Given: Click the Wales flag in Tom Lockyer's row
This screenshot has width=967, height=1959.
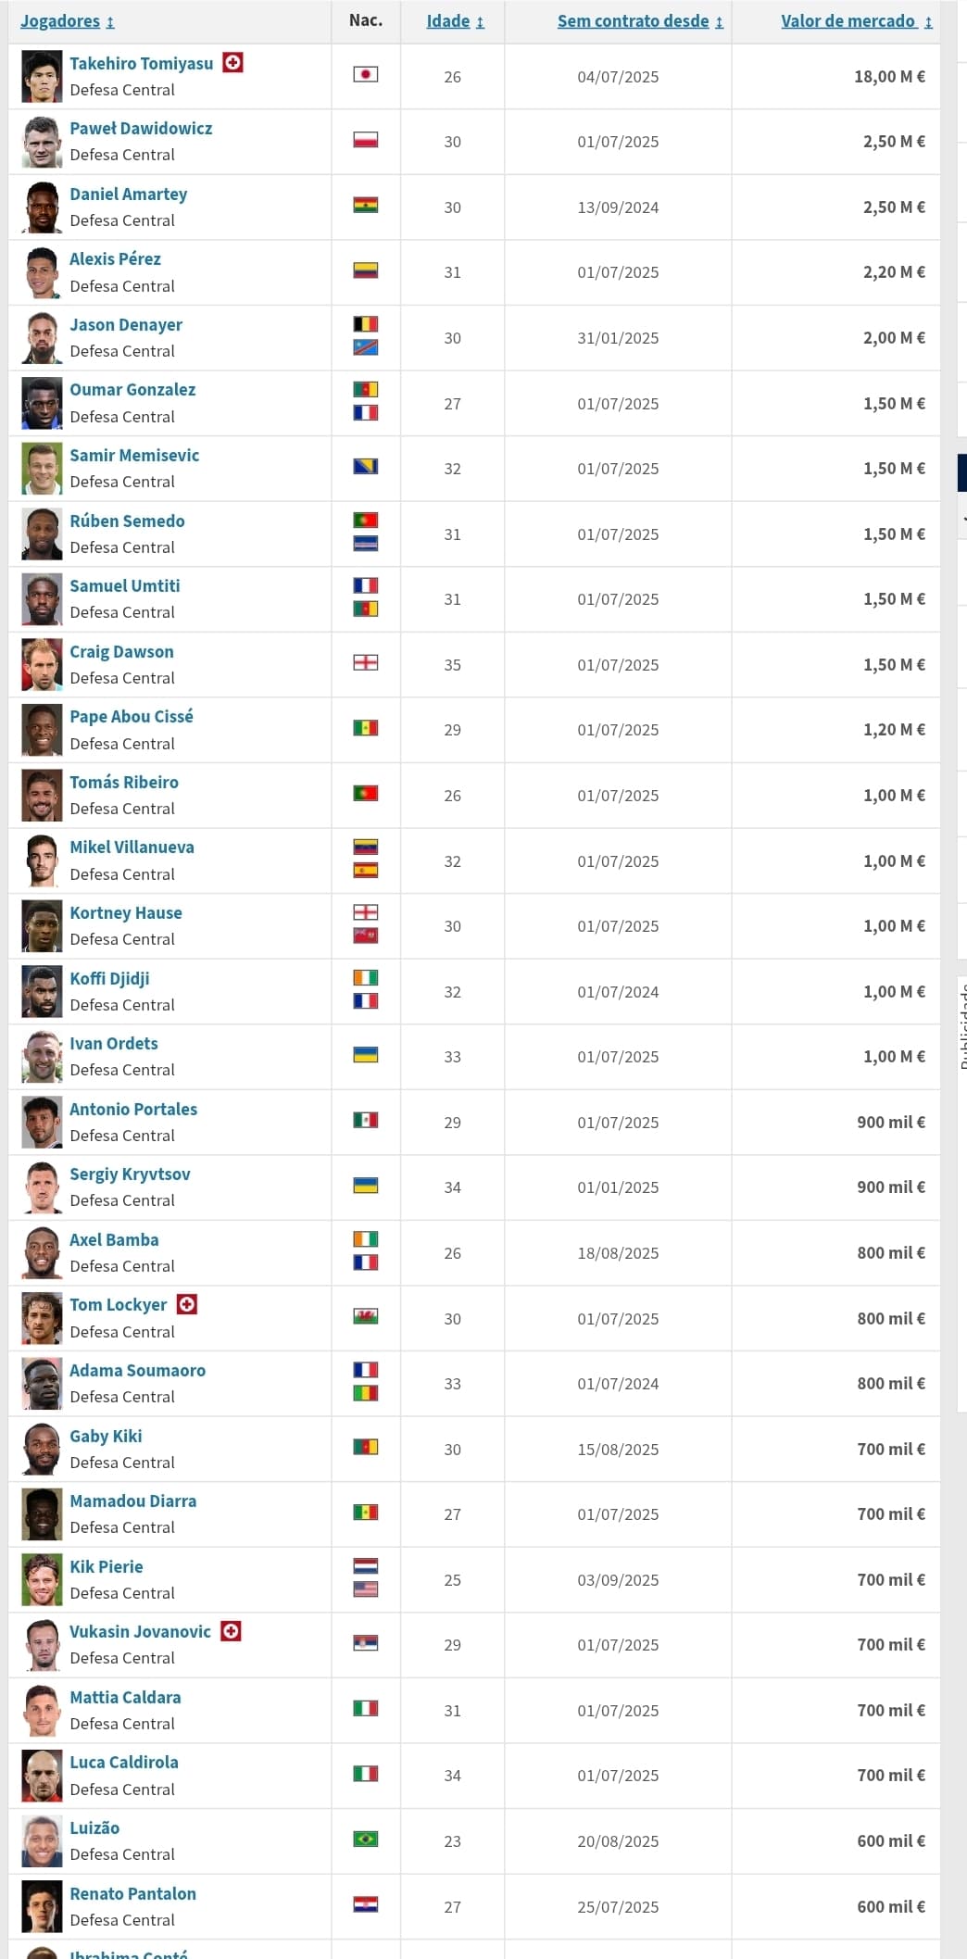Looking at the screenshot, I should [366, 1316].
